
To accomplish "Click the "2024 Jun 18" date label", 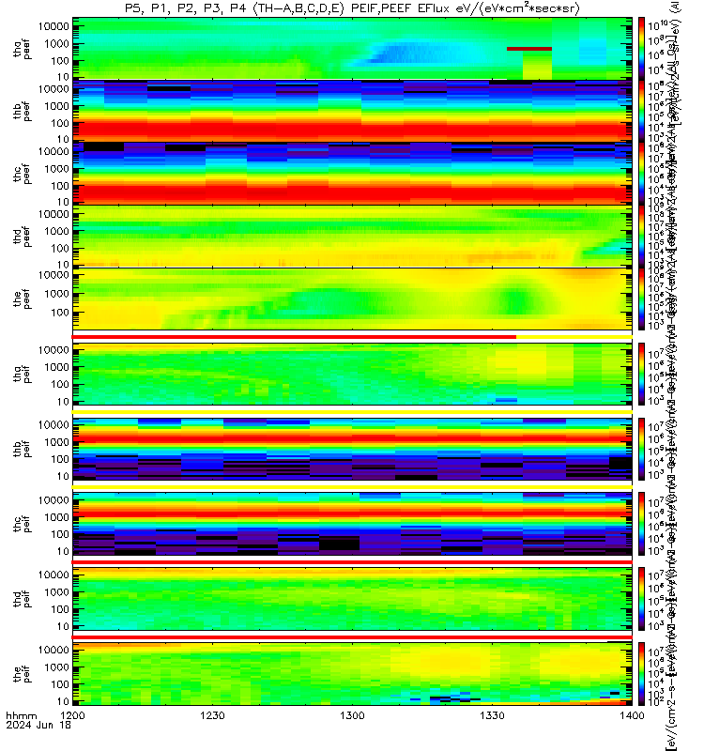I will [38, 725].
